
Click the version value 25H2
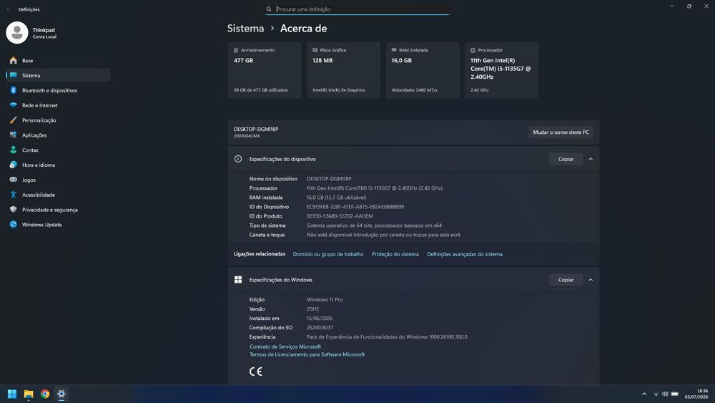pos(313,309)
